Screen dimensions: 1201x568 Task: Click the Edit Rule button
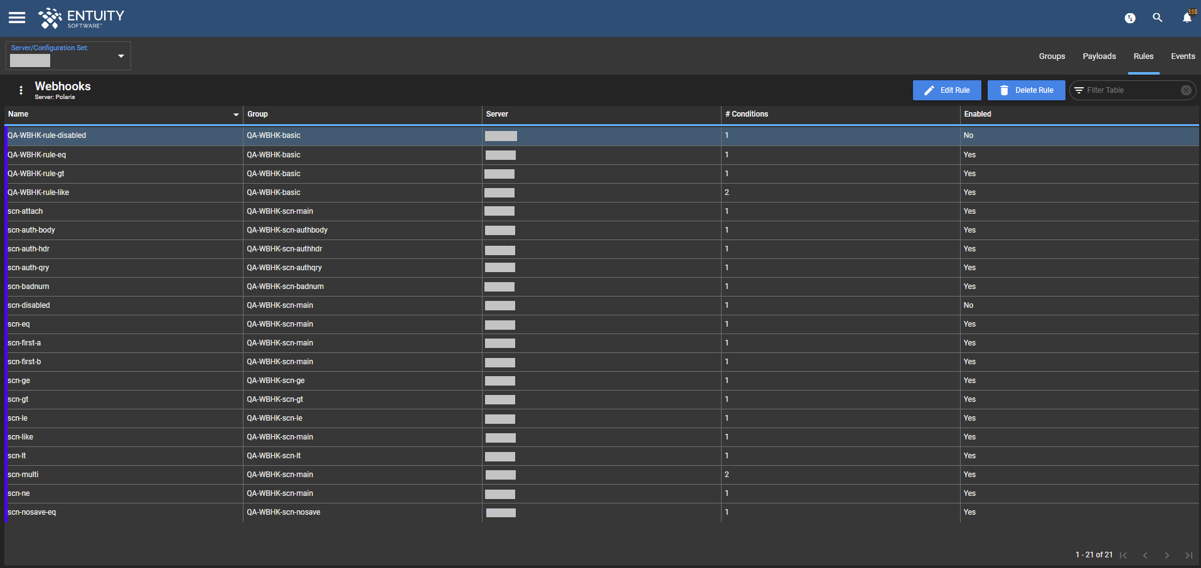click(x=947, y=90)
